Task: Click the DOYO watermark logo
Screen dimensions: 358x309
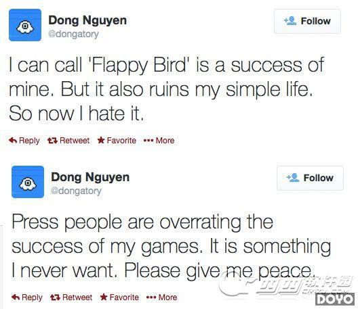Action: pos(335,300)
